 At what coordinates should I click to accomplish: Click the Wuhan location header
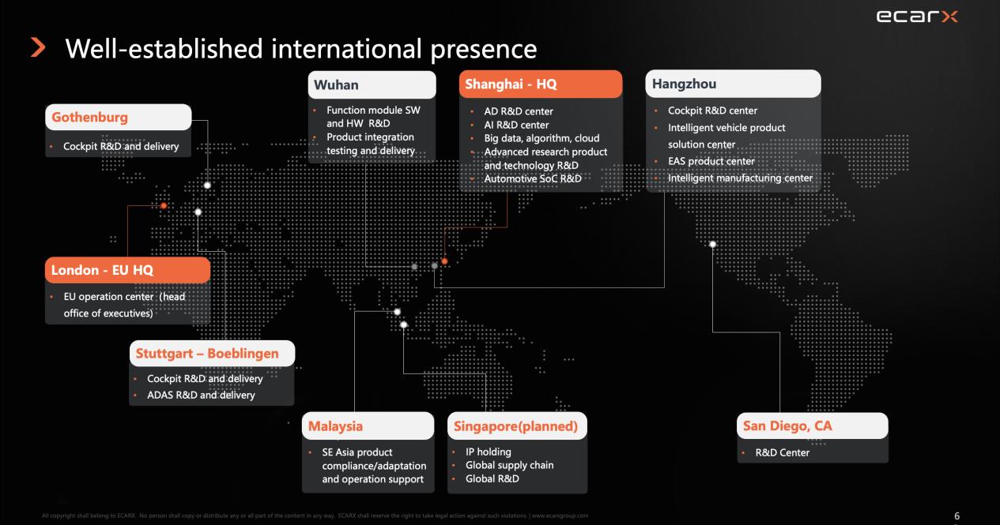pyautogui.click(x=372, y=84)
